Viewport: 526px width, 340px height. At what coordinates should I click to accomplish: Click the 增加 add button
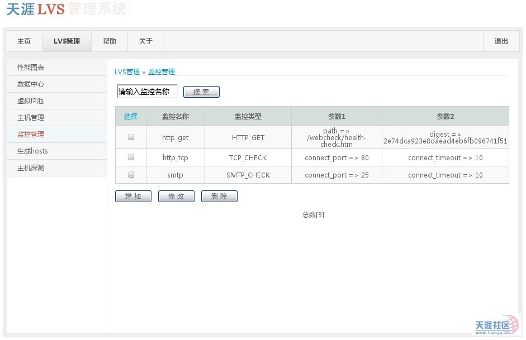(x=133, y=197)
